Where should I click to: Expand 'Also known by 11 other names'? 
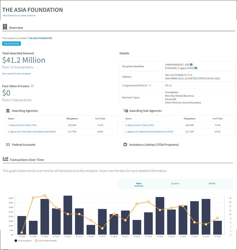pos(19,15)
